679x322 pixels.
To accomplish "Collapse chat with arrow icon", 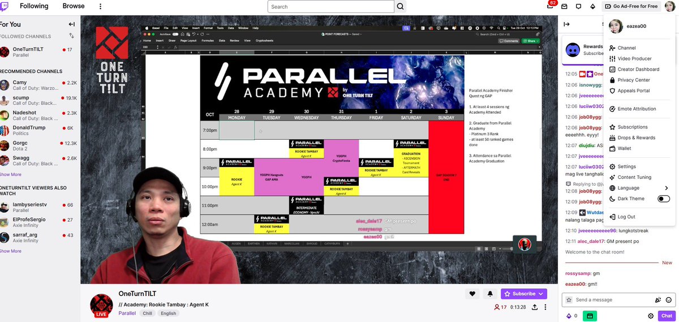I will (x=566, y=24).
